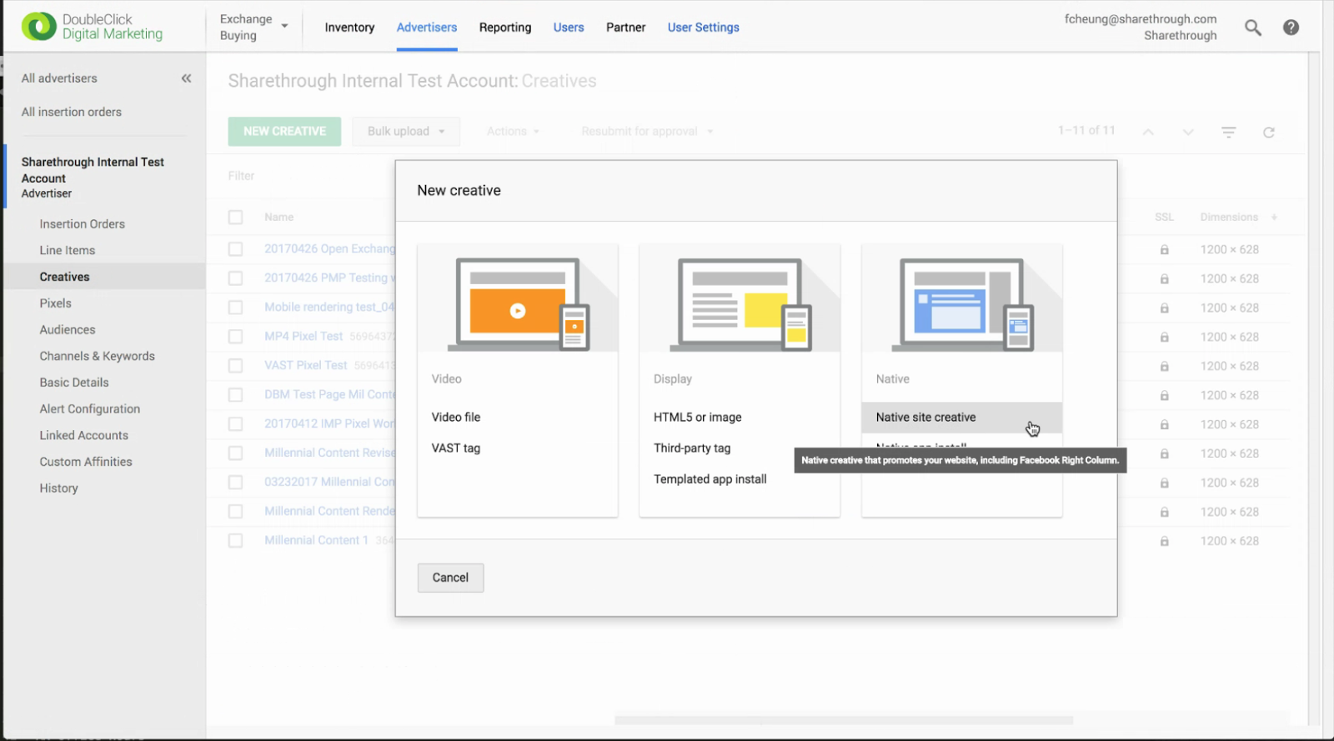Image resolution: width=1334 pixels, height=741 pixels.
Task: Go to next page using down chevron
Action: pyautogui.click(x=1188, y=133)
